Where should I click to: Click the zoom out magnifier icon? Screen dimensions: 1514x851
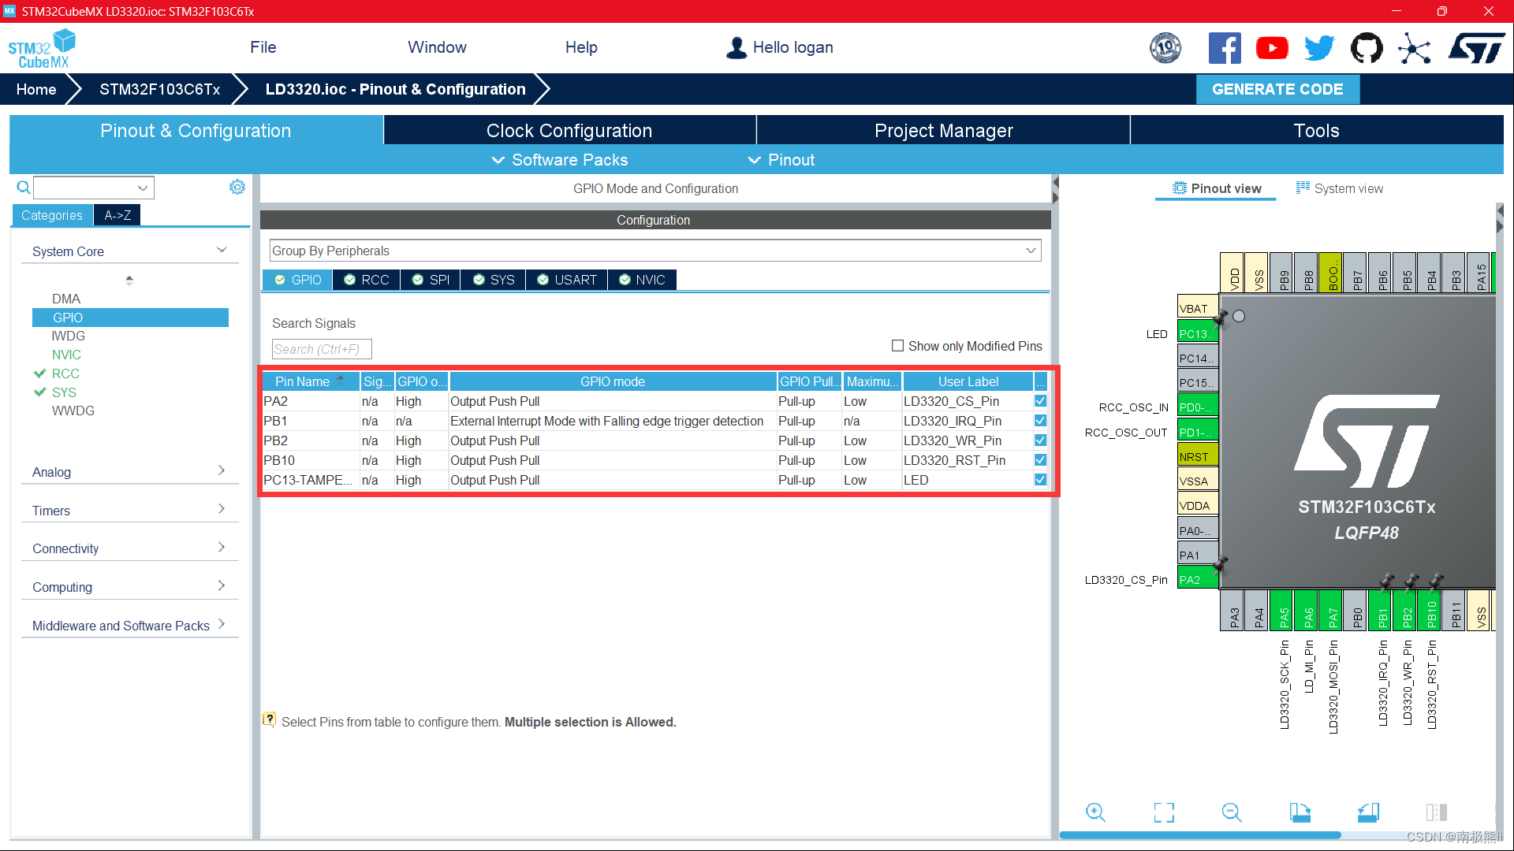tap(1232, 812)
